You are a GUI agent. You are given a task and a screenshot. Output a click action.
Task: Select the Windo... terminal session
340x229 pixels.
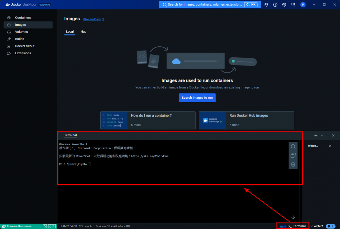[313, 146]
